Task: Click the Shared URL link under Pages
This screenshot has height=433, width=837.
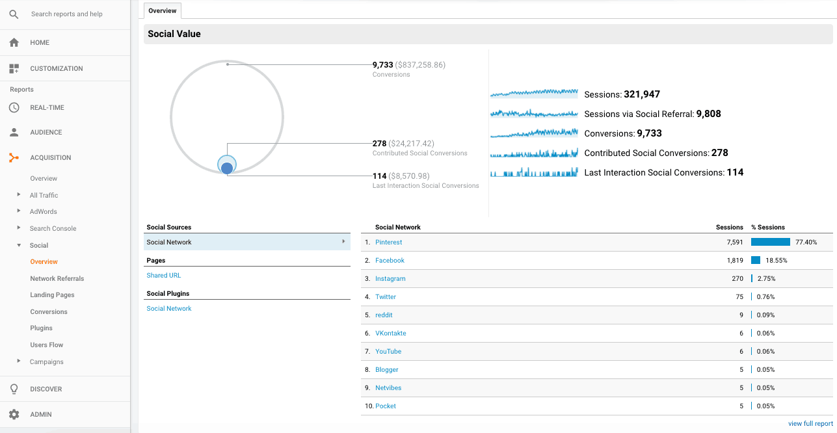Action: (163, 275)
